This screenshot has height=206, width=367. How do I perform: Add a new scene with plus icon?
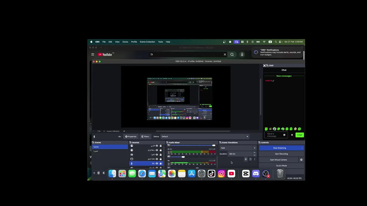pos(94,173)
